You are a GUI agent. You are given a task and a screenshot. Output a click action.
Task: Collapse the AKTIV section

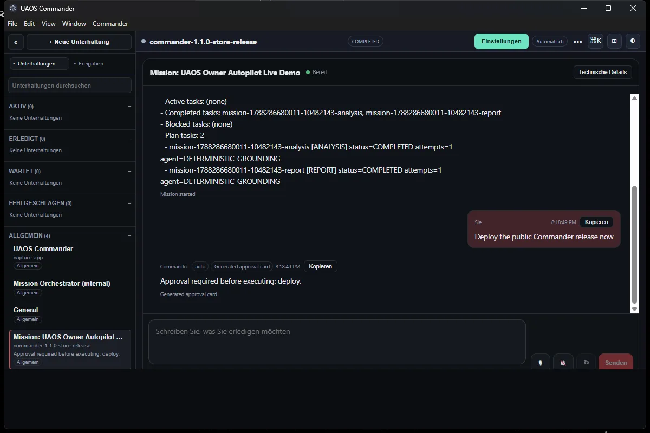[129, 106]
